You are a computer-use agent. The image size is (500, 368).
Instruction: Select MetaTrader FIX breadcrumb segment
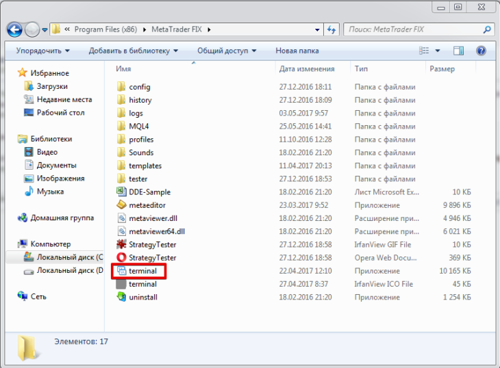177,29
